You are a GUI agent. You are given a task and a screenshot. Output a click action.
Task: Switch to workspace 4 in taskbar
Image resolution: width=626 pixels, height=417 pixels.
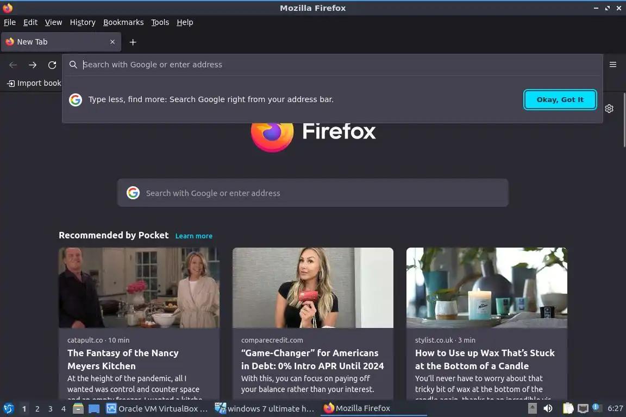(x=63, y=409)
